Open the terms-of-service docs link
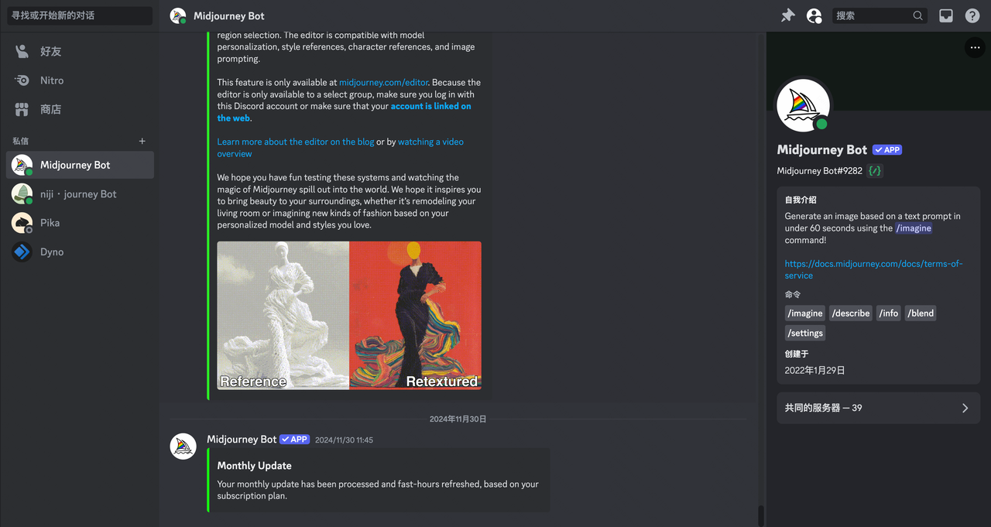 pos(873,269)
